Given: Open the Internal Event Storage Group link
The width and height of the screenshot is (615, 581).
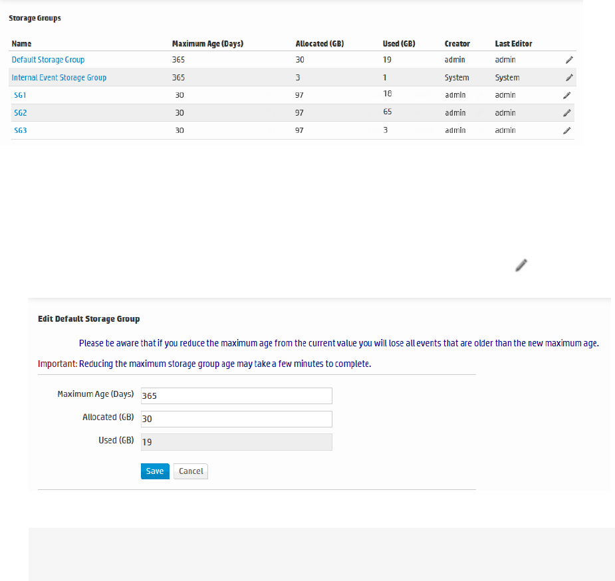Looking at the screenshot, I should (59, 78).
